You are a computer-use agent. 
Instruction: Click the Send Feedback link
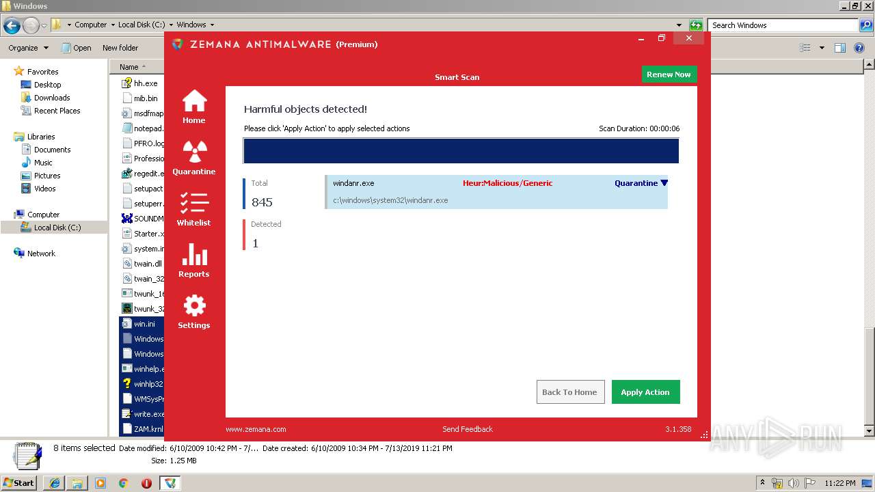tap(468, 429)
